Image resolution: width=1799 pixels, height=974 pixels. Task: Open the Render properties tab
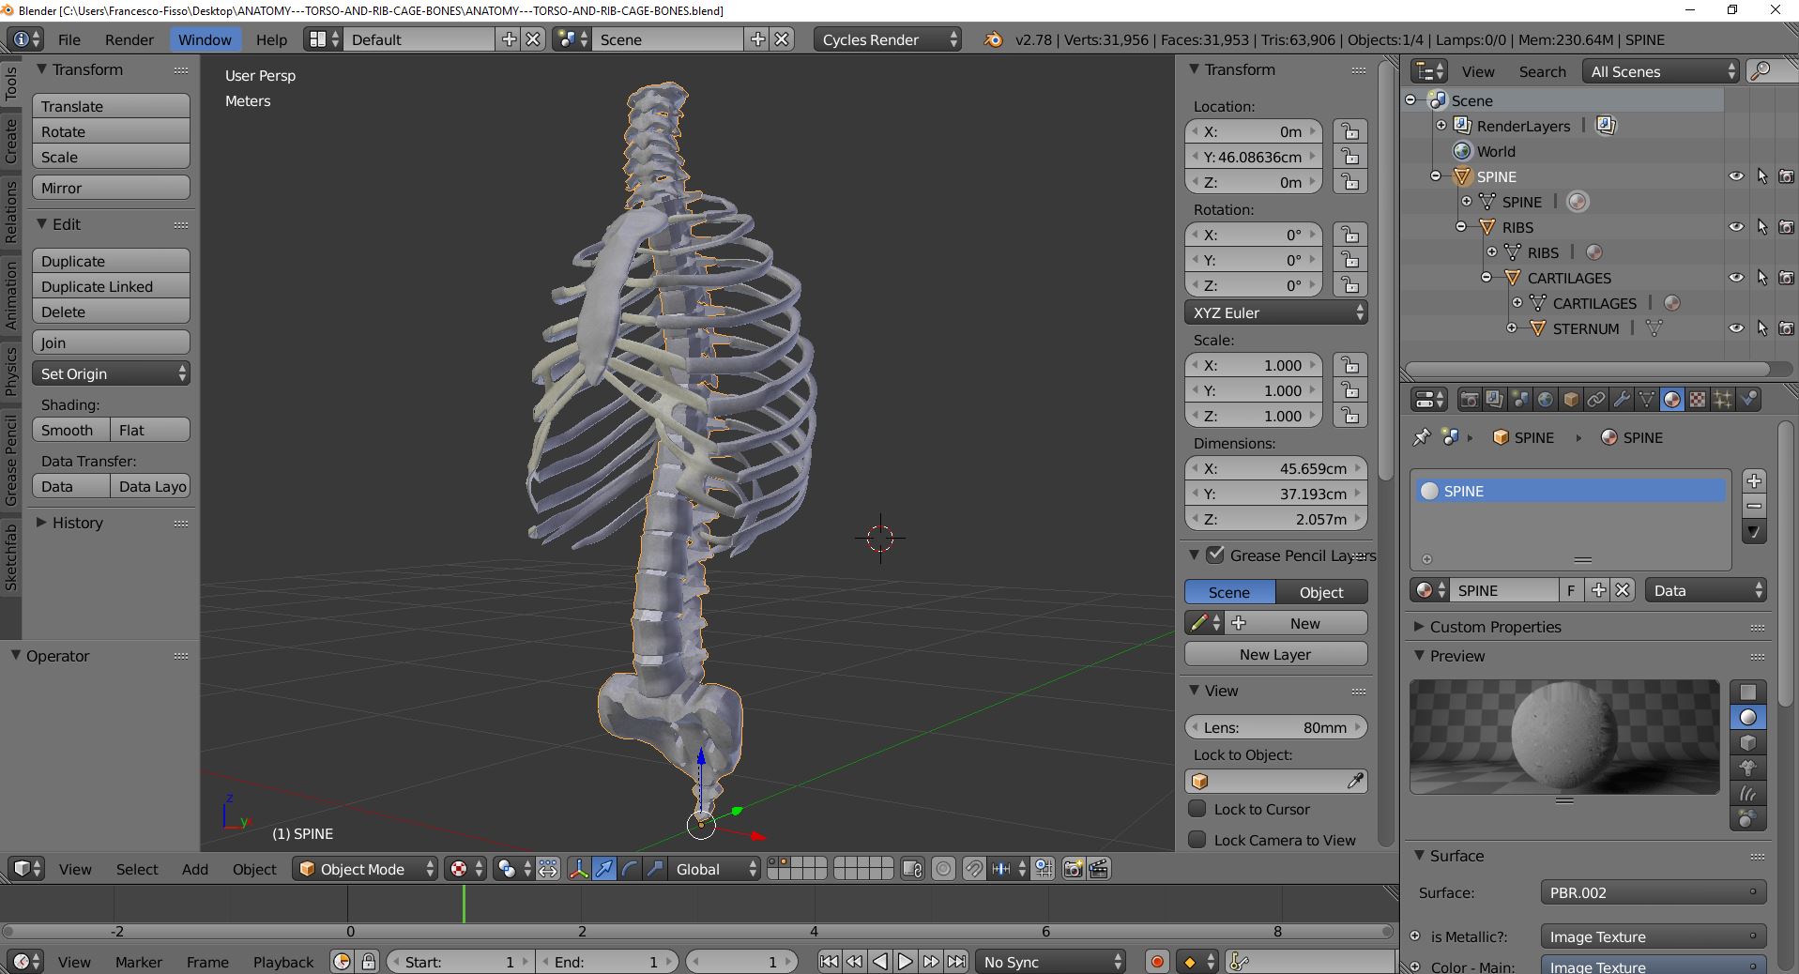pyautogui.click(x=1469, y=399)
